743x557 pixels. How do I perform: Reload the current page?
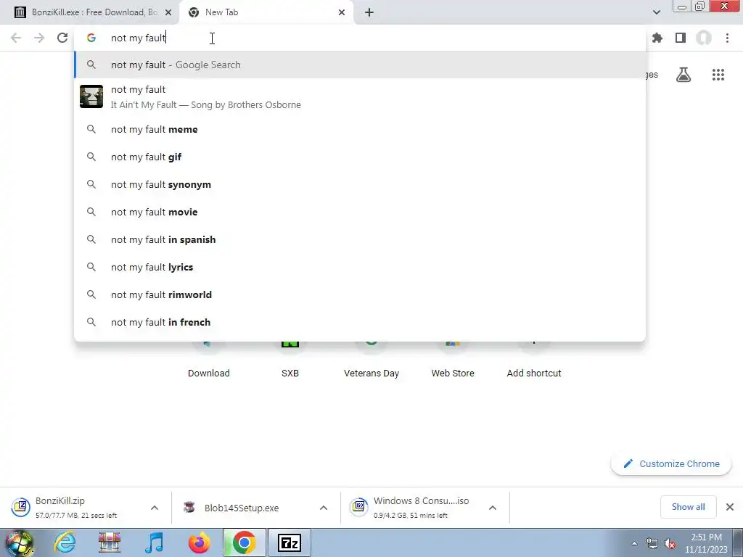[62, 38]
